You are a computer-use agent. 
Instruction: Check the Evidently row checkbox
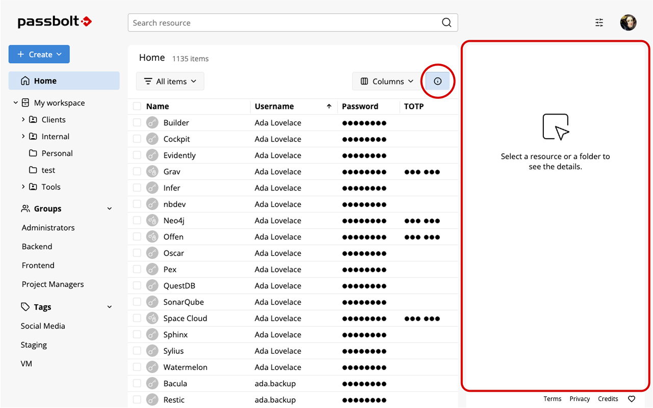tap(137, 155)
